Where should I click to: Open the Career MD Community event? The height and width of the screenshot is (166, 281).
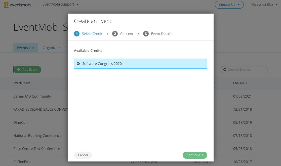32,96
